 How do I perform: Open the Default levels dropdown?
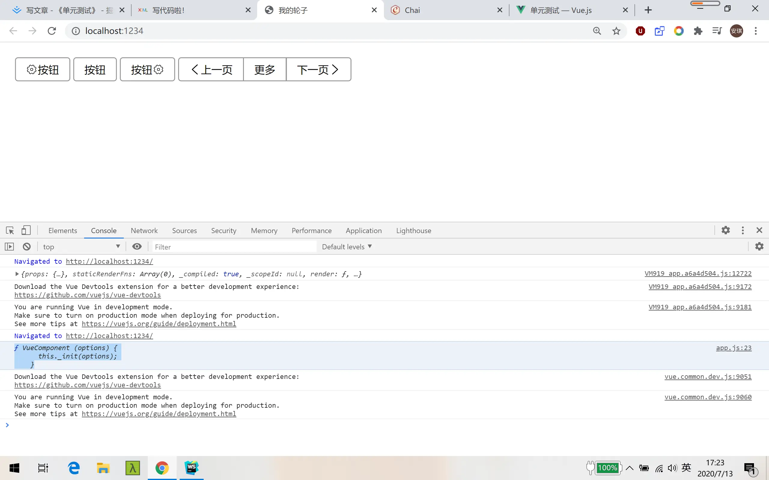[347, 247]
